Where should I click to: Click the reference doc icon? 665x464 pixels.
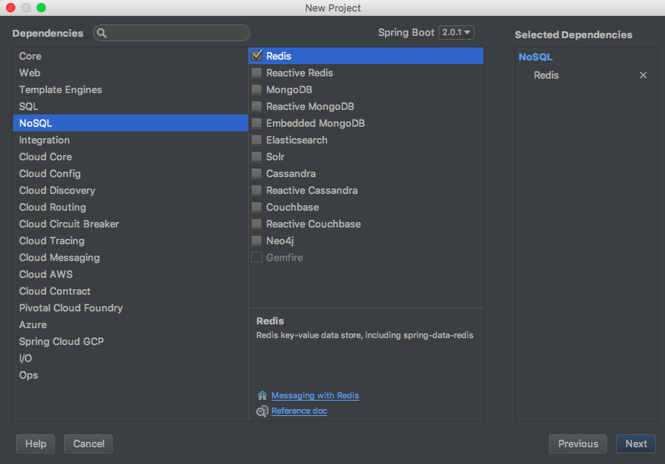pos(262,411)
